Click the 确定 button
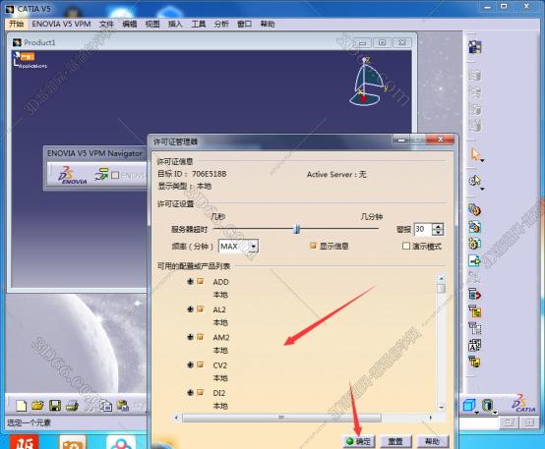The height and width of the screenshot is (449, 545). (359, 441)
